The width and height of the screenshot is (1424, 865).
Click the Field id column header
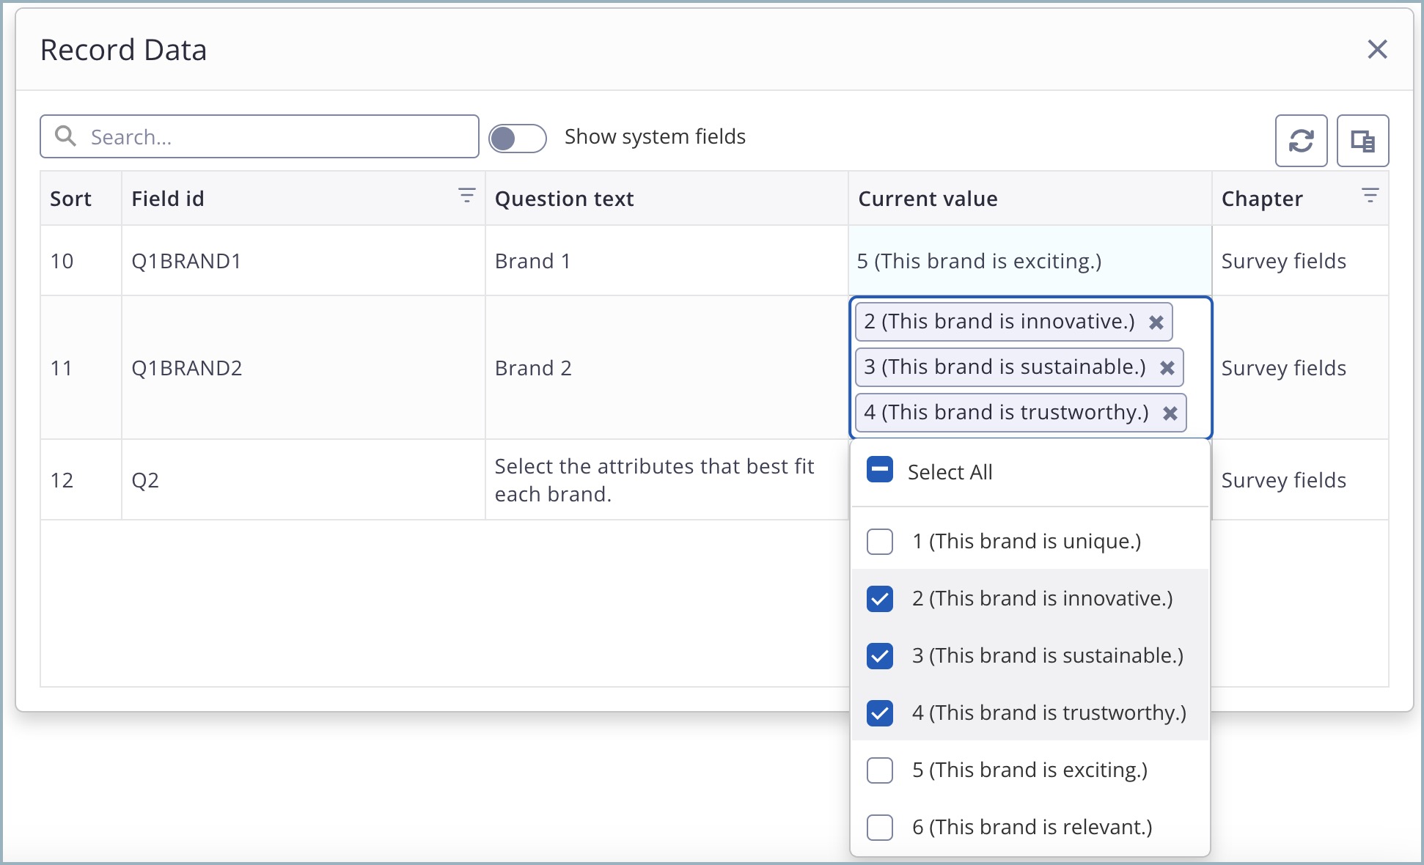click(x=304, y=199)
